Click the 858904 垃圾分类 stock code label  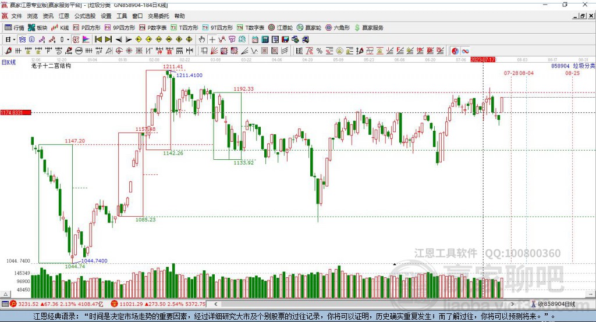(573, 66)
